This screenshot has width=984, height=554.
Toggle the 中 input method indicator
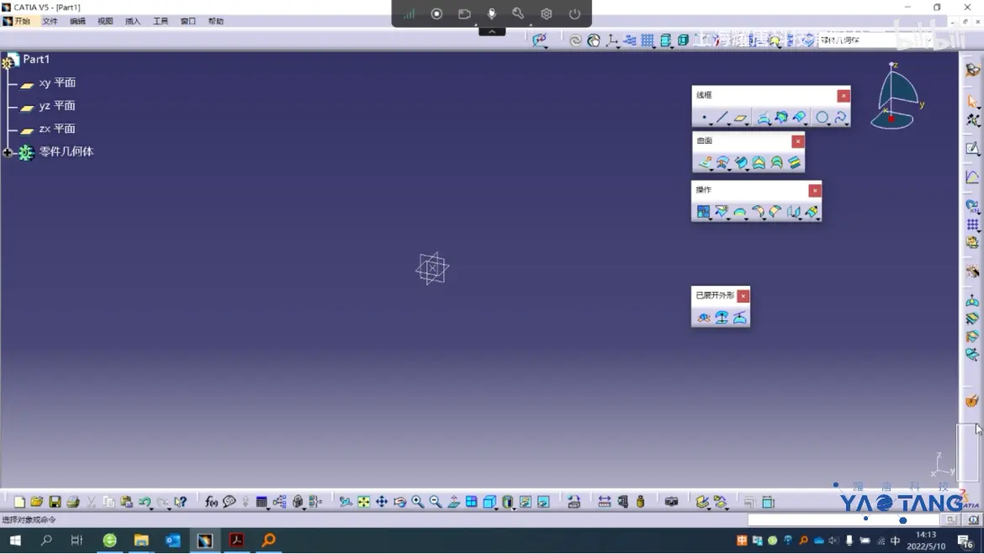tap(896, 541)
